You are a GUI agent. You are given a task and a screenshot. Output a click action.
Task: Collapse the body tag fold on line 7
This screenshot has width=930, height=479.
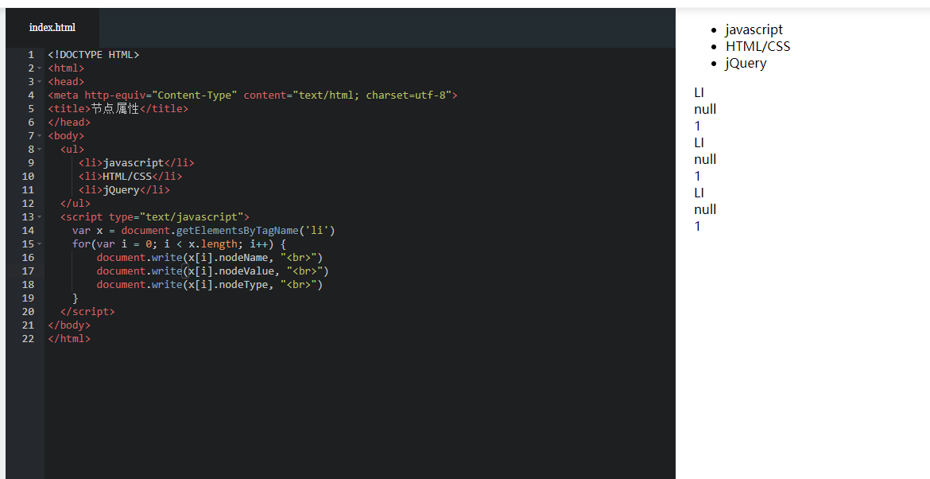40,136
